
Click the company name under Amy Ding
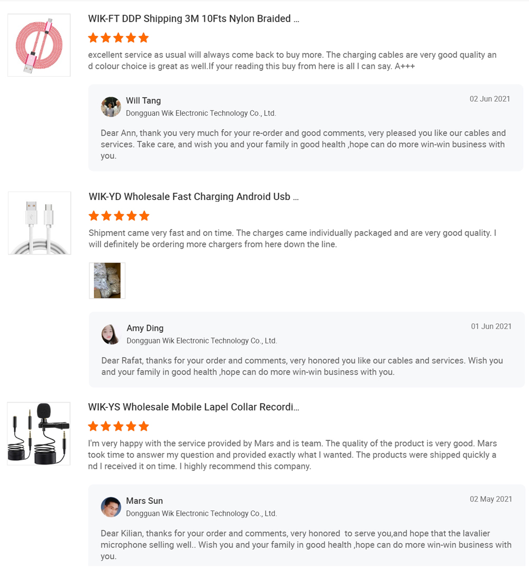[202, 341]
